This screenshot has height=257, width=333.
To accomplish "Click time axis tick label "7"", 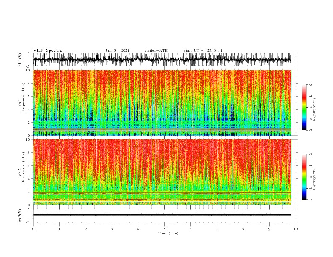I will pos(217,229).
